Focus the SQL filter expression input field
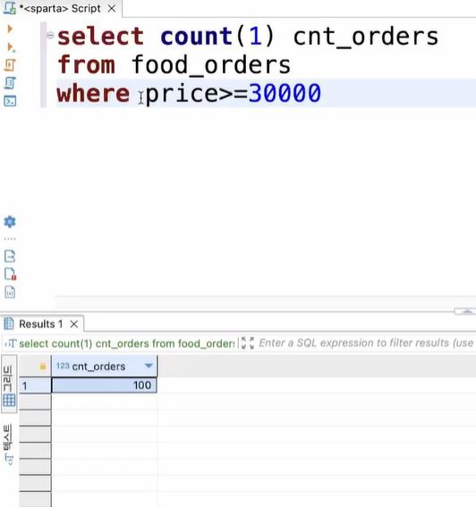The width and height of the screenshot is (476, 507). coord(367,342)
